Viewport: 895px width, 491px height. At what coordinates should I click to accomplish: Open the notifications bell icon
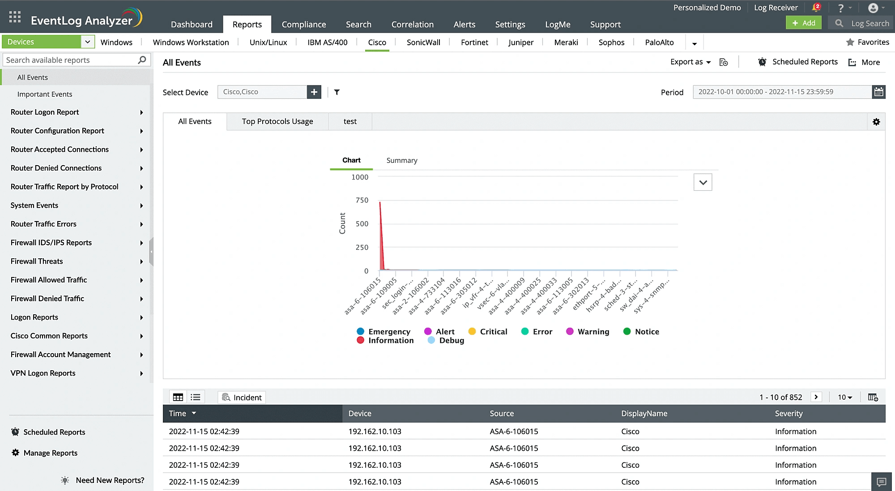816,8
